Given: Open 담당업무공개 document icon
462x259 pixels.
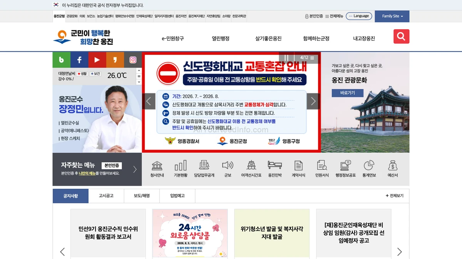Looking at the screenshot, I should click(204, 169).
